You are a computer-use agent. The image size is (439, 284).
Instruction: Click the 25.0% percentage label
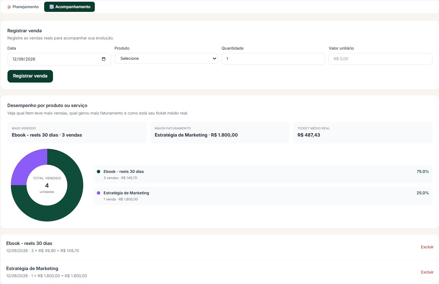pos(423,193)
